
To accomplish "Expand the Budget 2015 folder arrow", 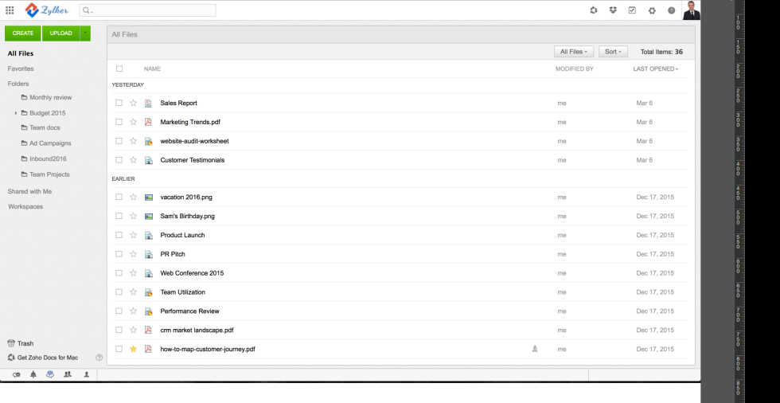I will coord(16,113).
